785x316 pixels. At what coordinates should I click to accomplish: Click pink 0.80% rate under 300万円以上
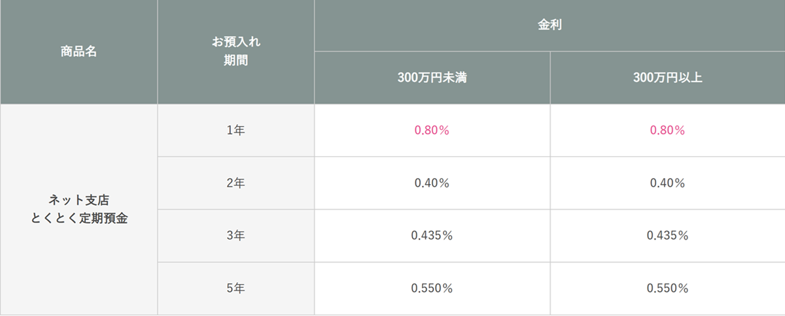667,131
